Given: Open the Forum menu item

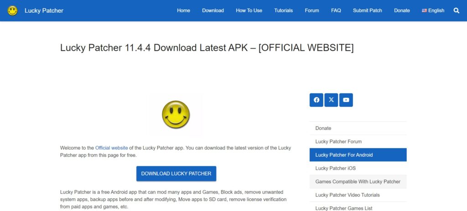Looking at the screenshot, I should 312,10.
